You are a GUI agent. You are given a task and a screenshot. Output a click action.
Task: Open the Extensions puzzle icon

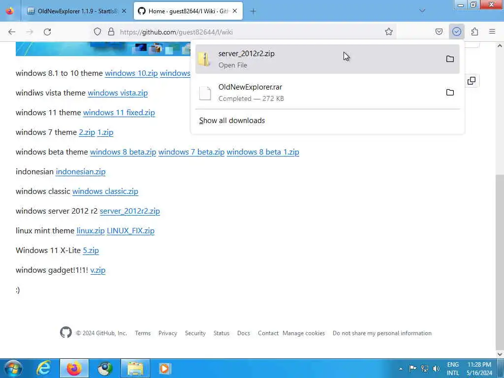(x=474, y=32)
